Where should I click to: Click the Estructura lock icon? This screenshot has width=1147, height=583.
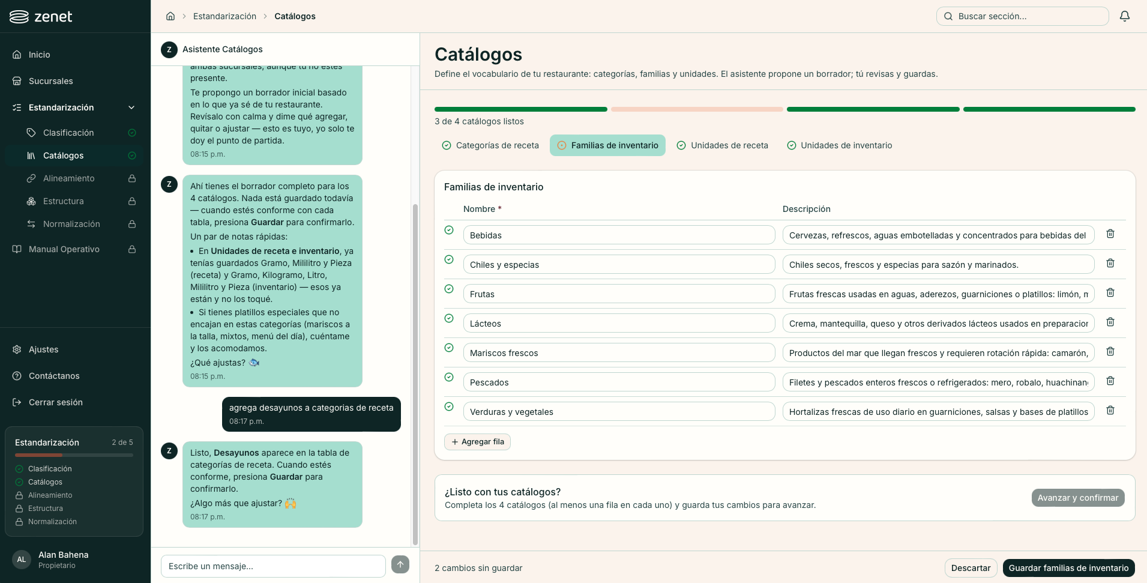point(132,201)
